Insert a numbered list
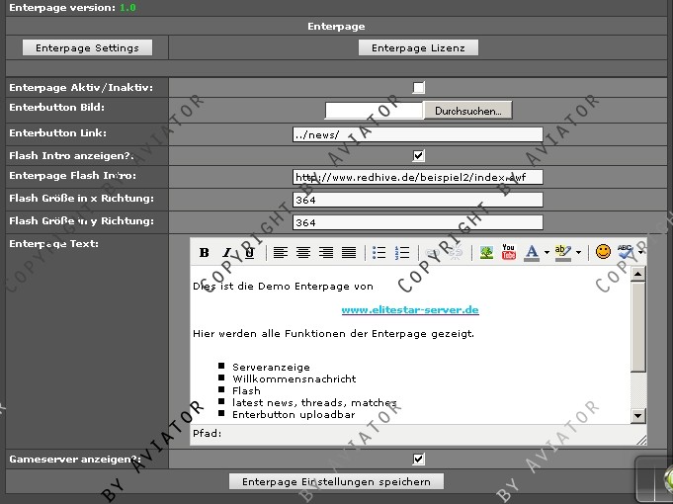 [x=402, y=253]
